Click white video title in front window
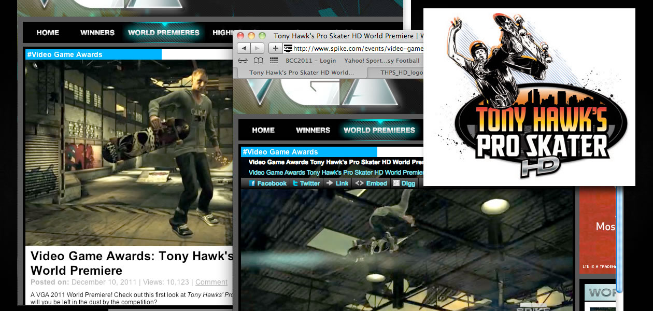653x311 pixels. (336, 162)
